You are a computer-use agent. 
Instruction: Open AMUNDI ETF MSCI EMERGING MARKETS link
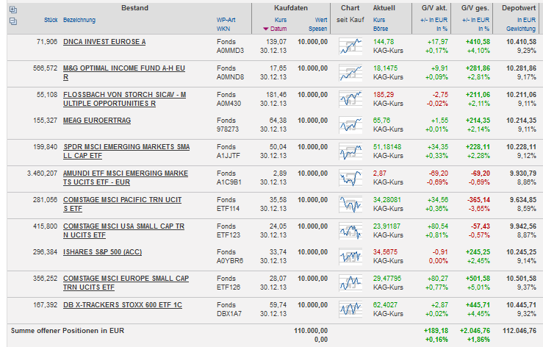pos(126,178)
